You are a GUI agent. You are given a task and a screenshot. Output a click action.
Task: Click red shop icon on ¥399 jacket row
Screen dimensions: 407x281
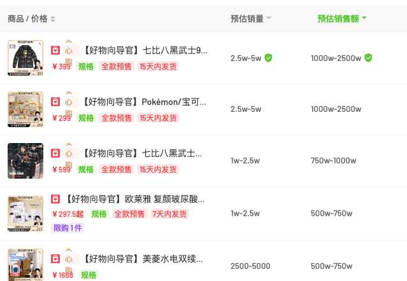tap(56, 50)
